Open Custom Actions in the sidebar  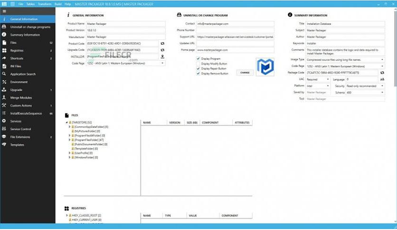pyautogui.click(x=28, y=105)
